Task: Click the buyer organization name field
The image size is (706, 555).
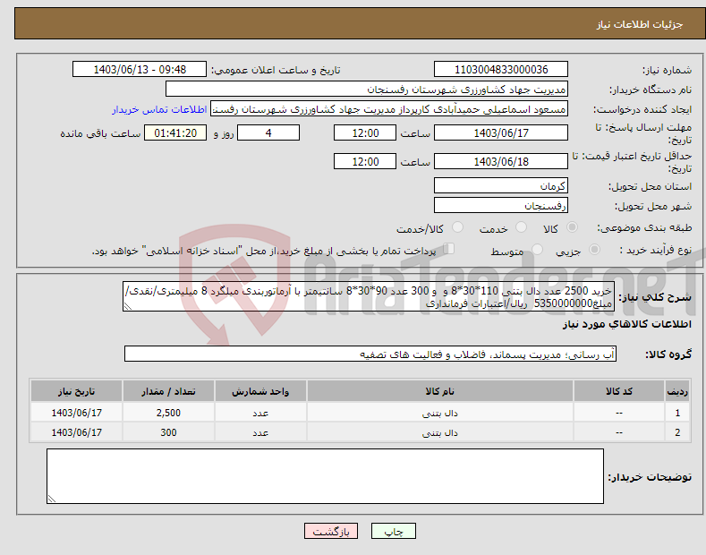Action: pyautogui.click(x=367, y=90)
